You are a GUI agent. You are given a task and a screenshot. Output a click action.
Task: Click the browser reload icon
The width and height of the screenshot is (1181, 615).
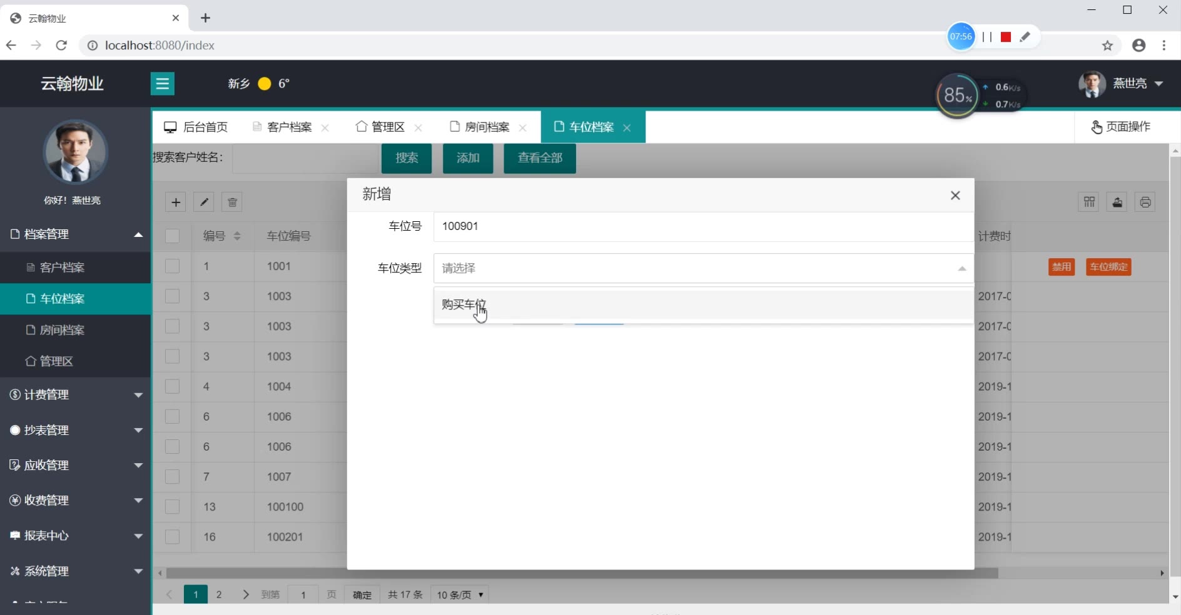61,45
